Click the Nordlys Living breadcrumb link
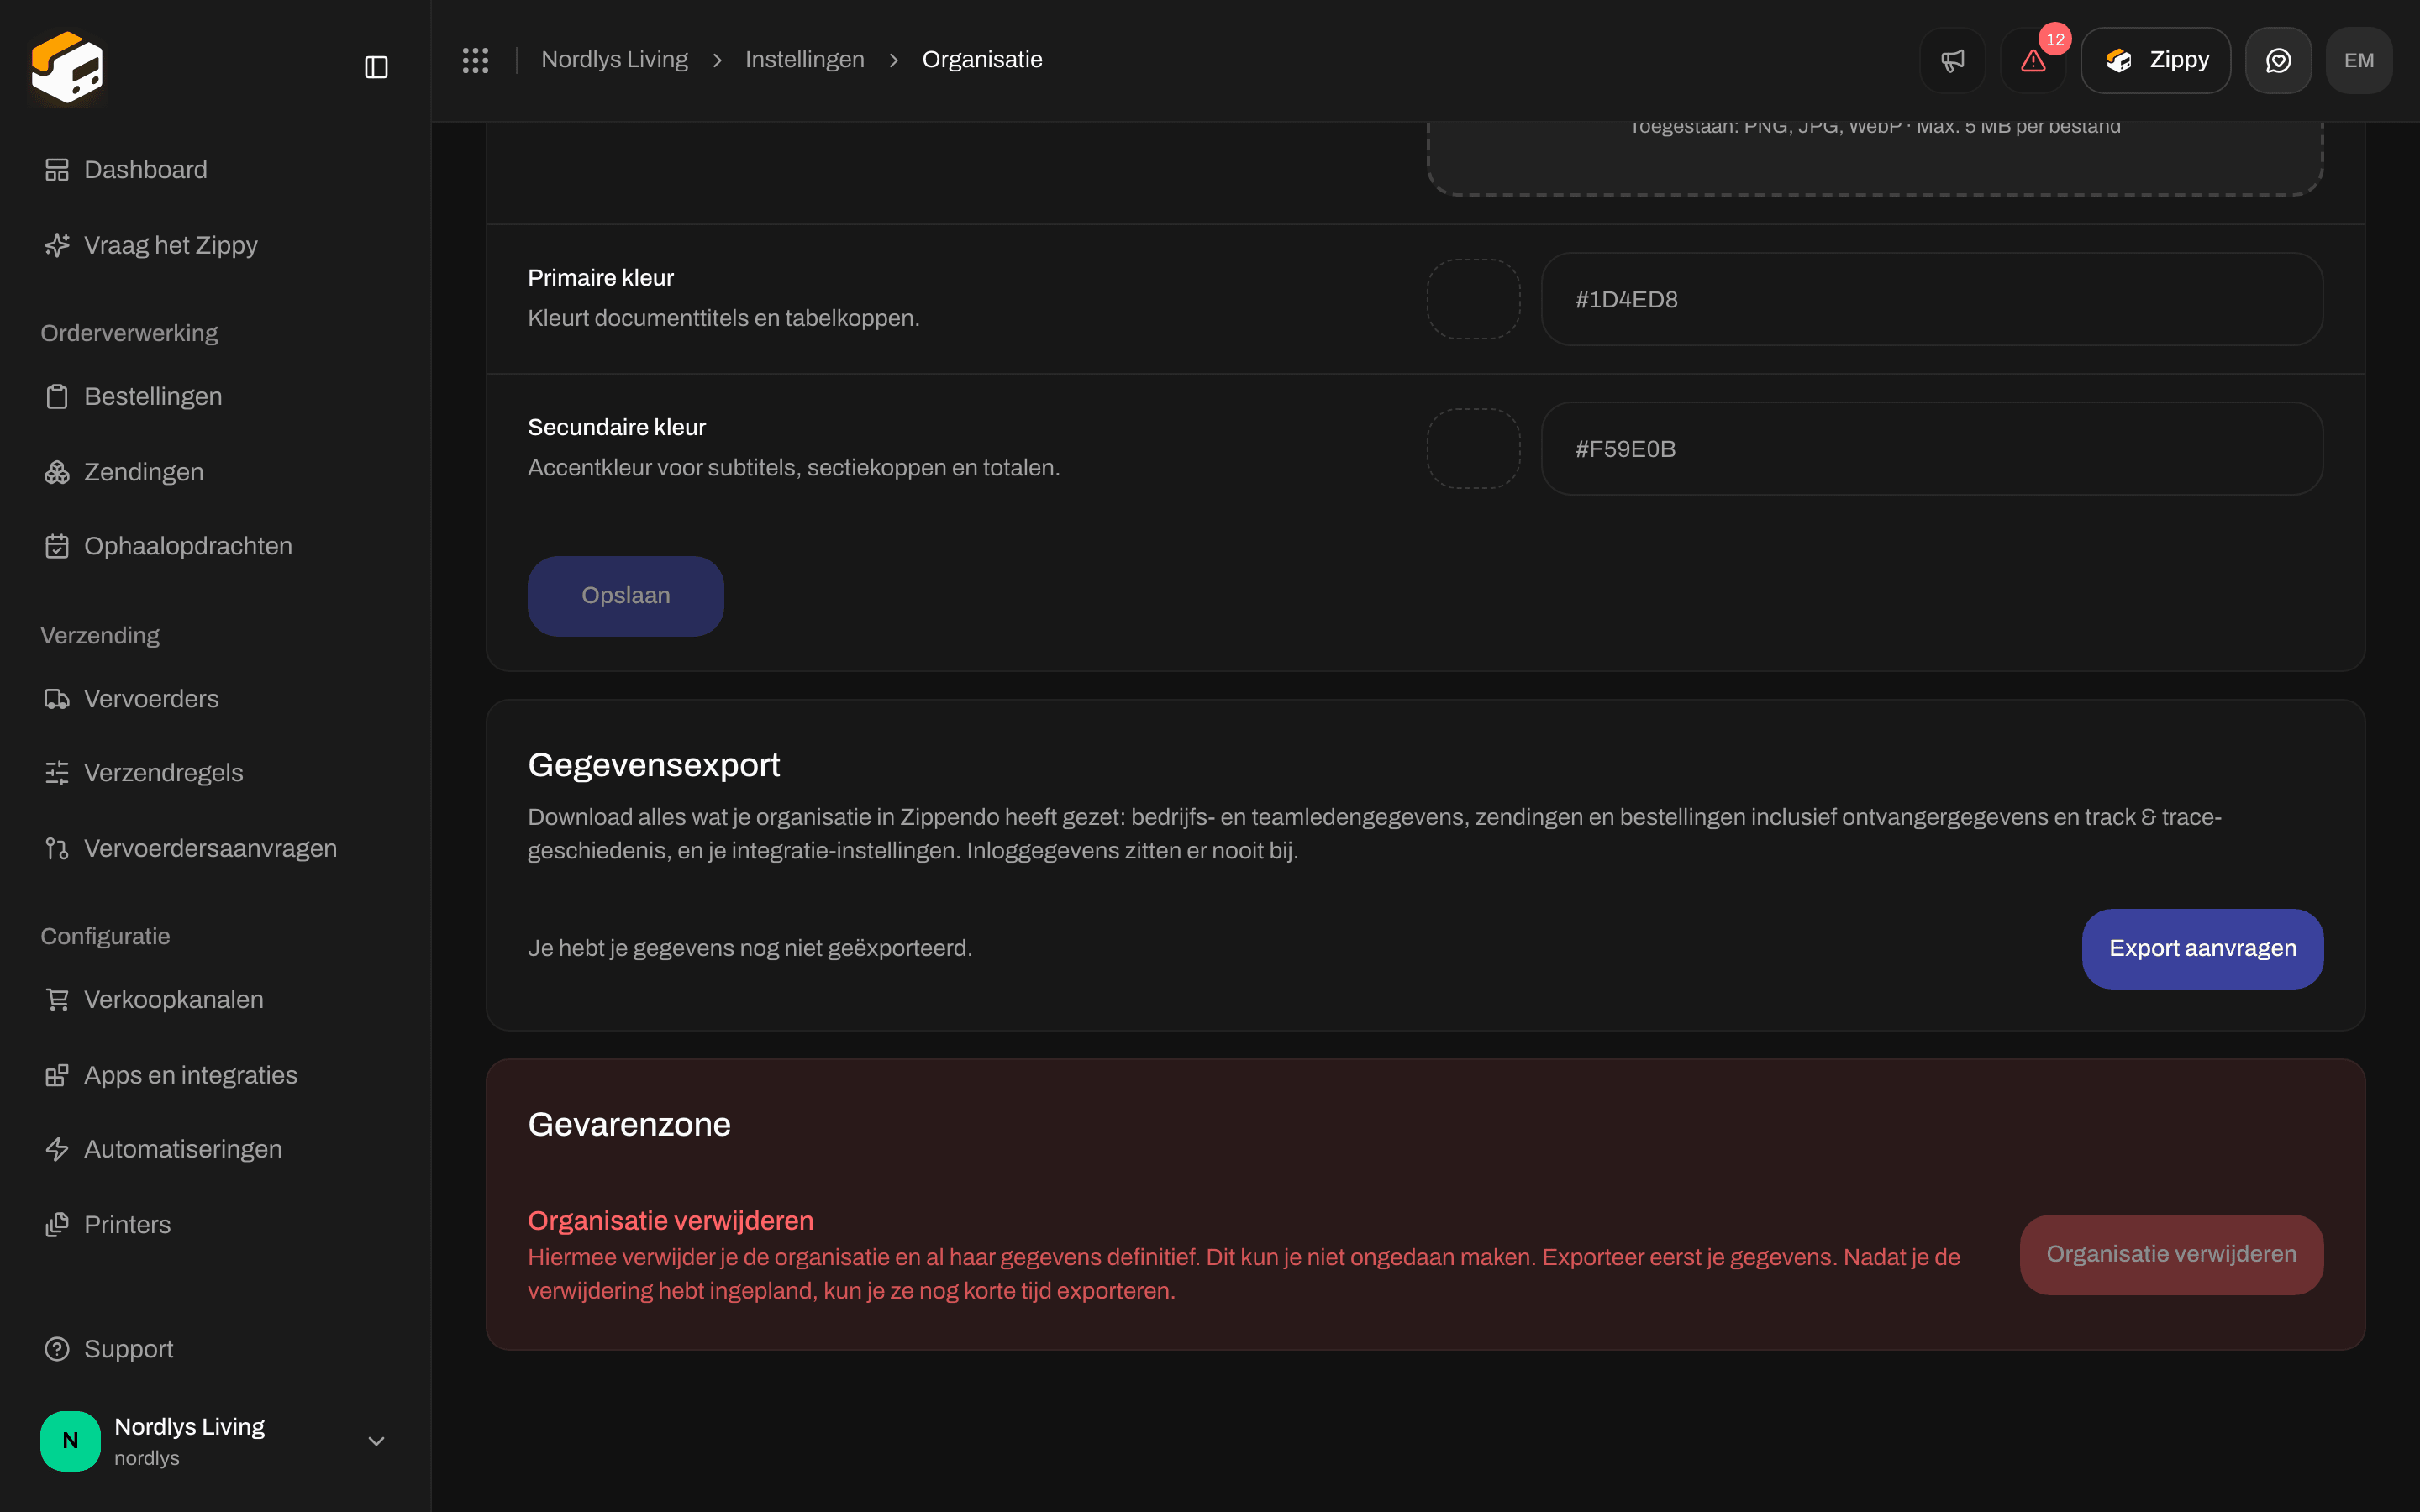The width and height of the screenshot is (2420, 1512). 614,60
